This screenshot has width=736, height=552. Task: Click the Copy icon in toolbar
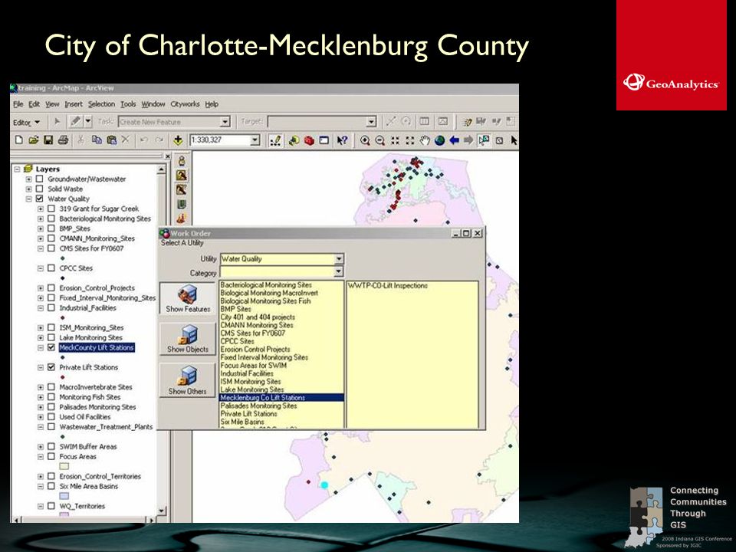(97, 140)
